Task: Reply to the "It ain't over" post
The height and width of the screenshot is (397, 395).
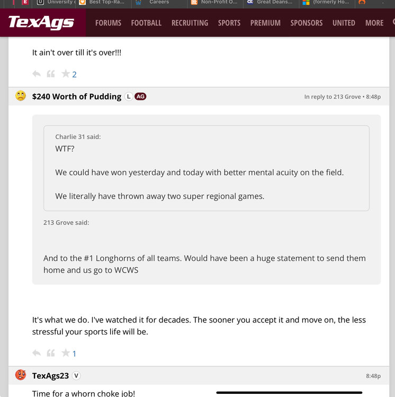Action: pyautogui.click(x=37, y=74)
